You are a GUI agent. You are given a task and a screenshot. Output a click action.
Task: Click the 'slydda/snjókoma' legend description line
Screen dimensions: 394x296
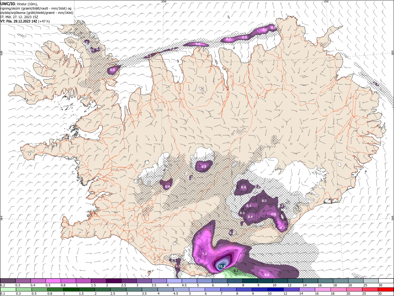tap(37, 13)
